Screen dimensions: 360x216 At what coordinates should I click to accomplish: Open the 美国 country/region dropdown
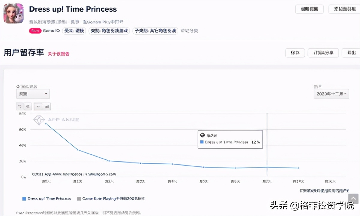[33, 94]
